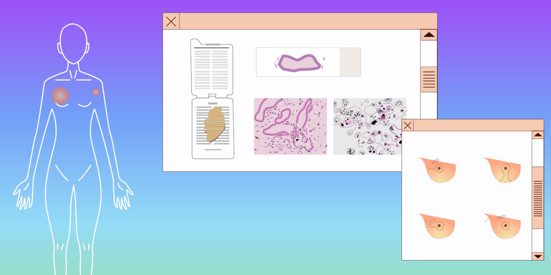This screenshot has width=551, height=275.
Task: Select the top-right breast incision diagram
Action: 502,170
